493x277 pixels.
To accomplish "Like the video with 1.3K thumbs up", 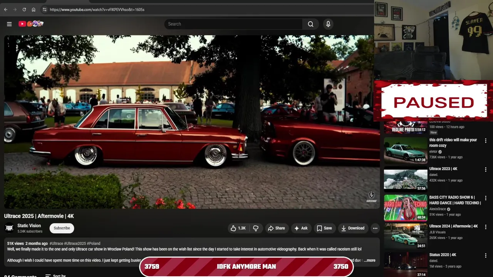I will pos(238,228).
